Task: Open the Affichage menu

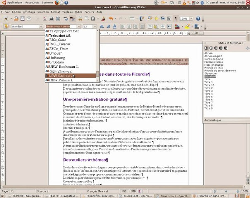Action: (x=29, y=12)
